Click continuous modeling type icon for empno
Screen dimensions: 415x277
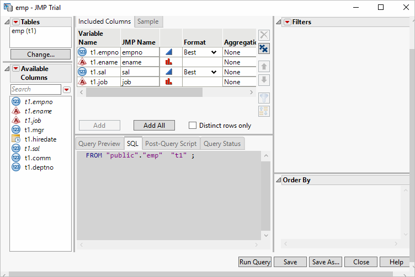pos(169,52)
